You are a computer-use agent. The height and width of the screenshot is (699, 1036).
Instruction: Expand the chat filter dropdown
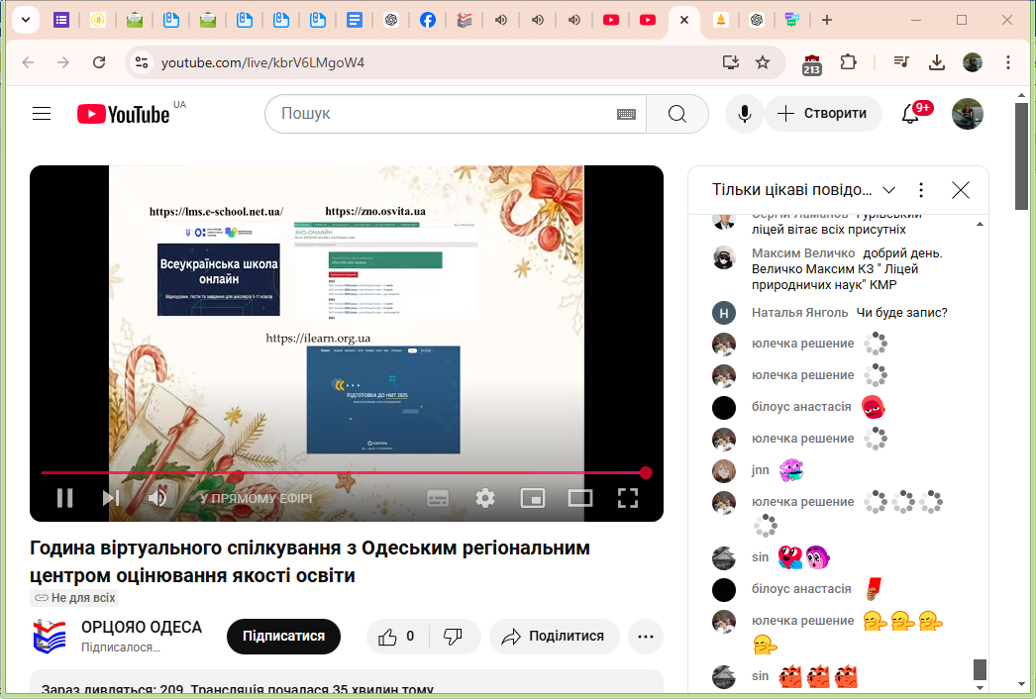point(888,190)
